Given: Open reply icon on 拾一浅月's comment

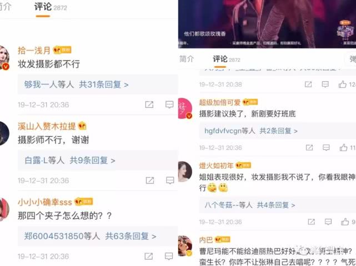Looking at the screenshot, I should (169, 104).
